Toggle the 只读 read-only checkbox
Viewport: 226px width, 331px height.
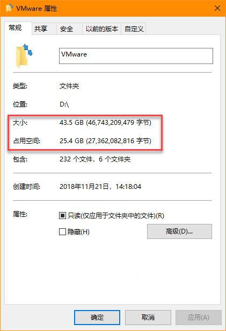[x=62, y=215]
